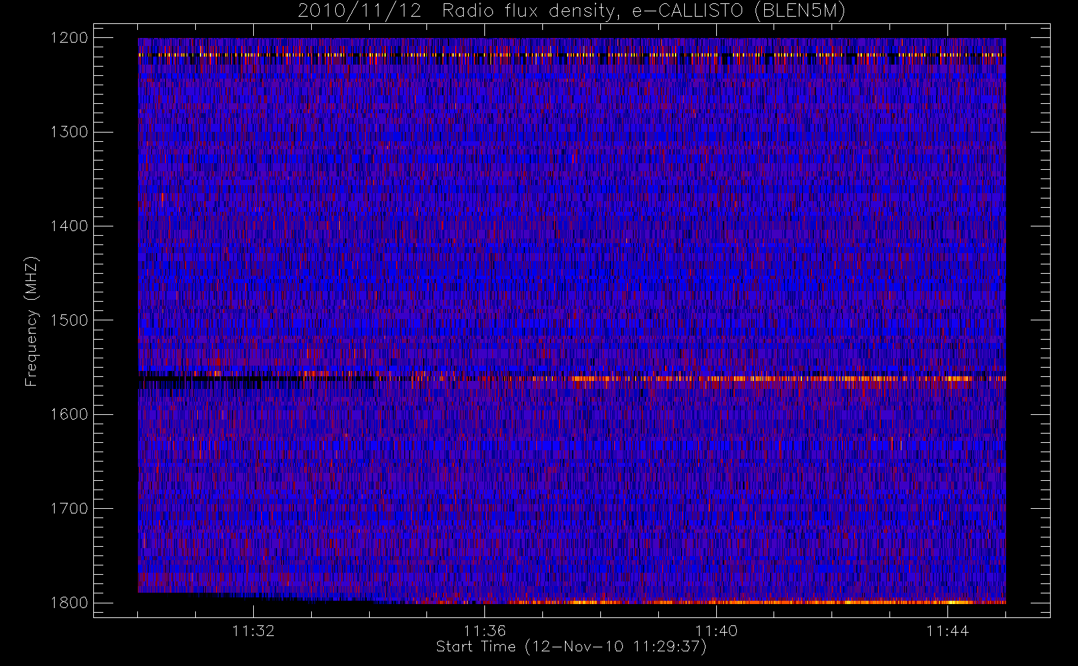Click the 11:44 time tick label
Screen dimensions: 1078x666
click(947, 631)
